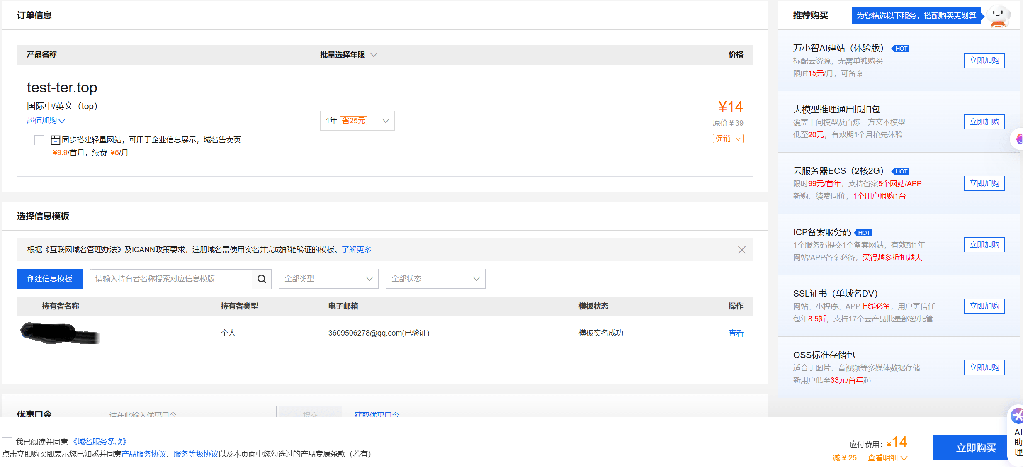Screen dimensions: 1023x467
Task: Click Create Info Template button
Action: click(50, 279)
